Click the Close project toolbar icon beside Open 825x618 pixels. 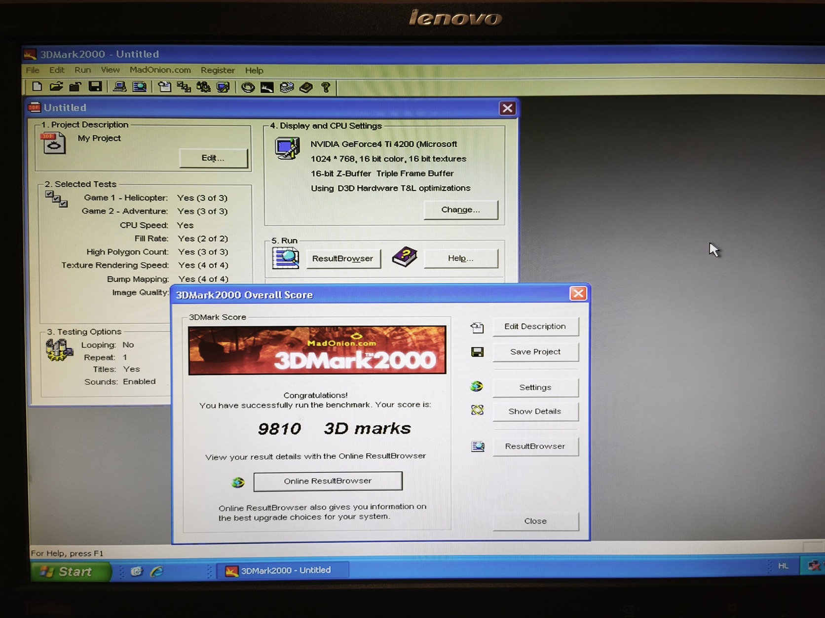(75, 87)
